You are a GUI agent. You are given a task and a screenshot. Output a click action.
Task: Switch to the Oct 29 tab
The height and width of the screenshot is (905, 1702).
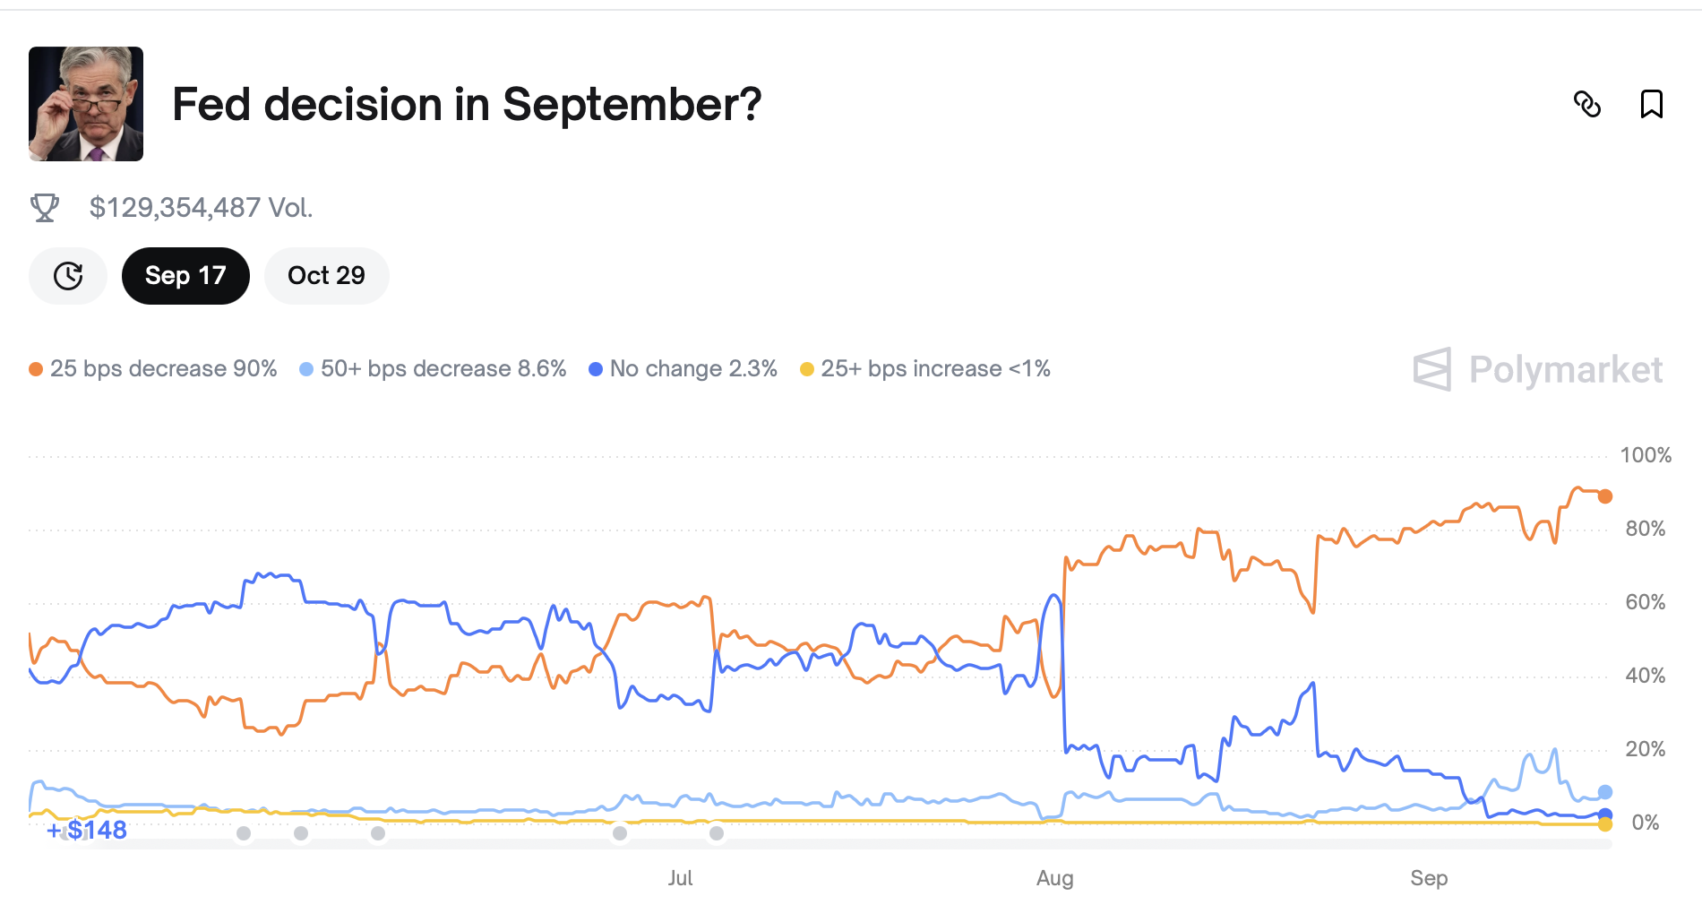click(326, 276)
